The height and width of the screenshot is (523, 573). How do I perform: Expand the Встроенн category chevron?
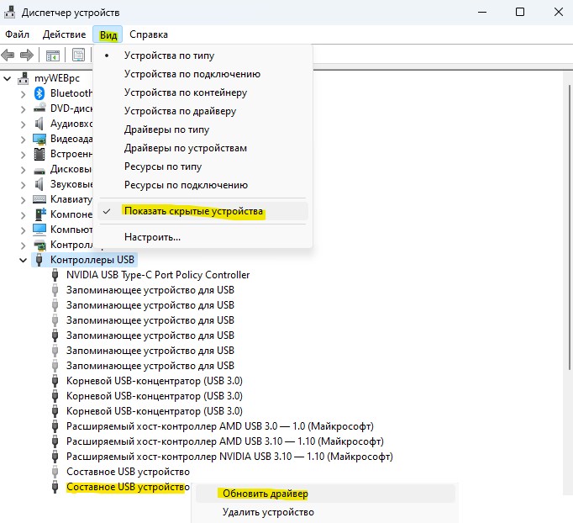[23, 155]
